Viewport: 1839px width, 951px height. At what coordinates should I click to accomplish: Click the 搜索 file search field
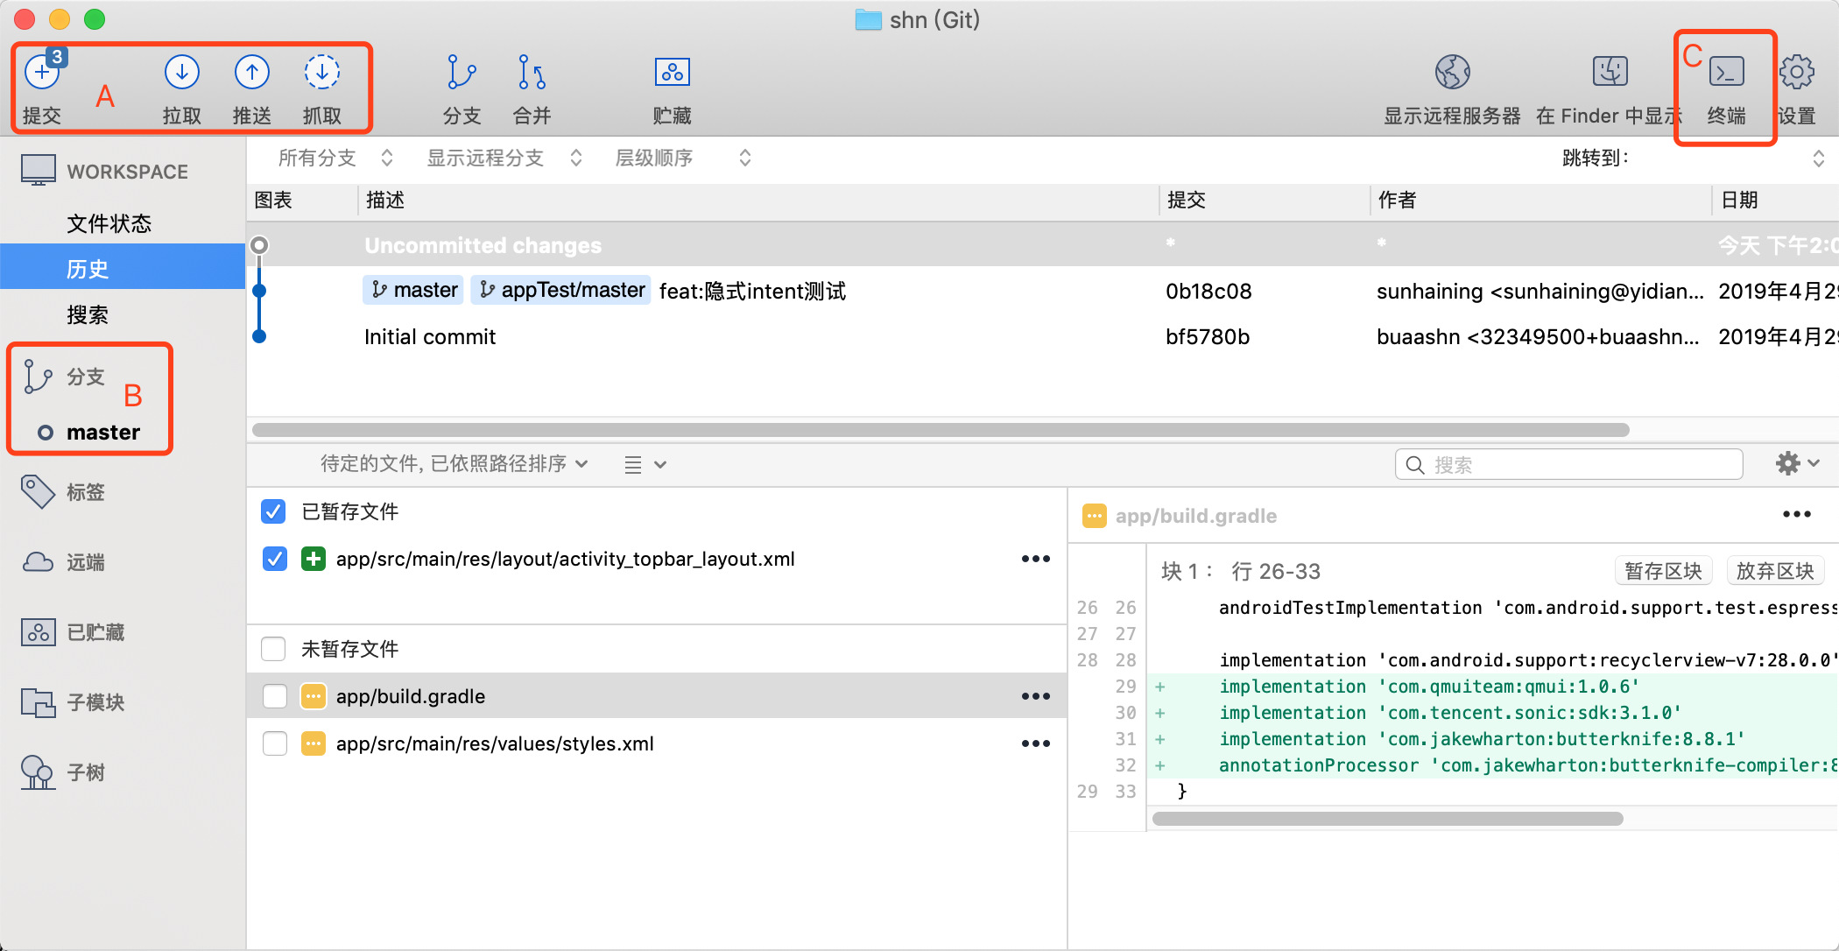point(1568,464)
